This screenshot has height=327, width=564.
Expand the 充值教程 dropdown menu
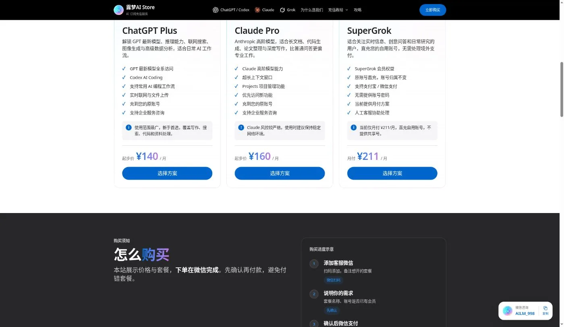coord(338,10)
